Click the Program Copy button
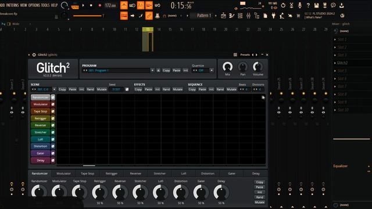372x209 pixels. (x=166, y=70)
